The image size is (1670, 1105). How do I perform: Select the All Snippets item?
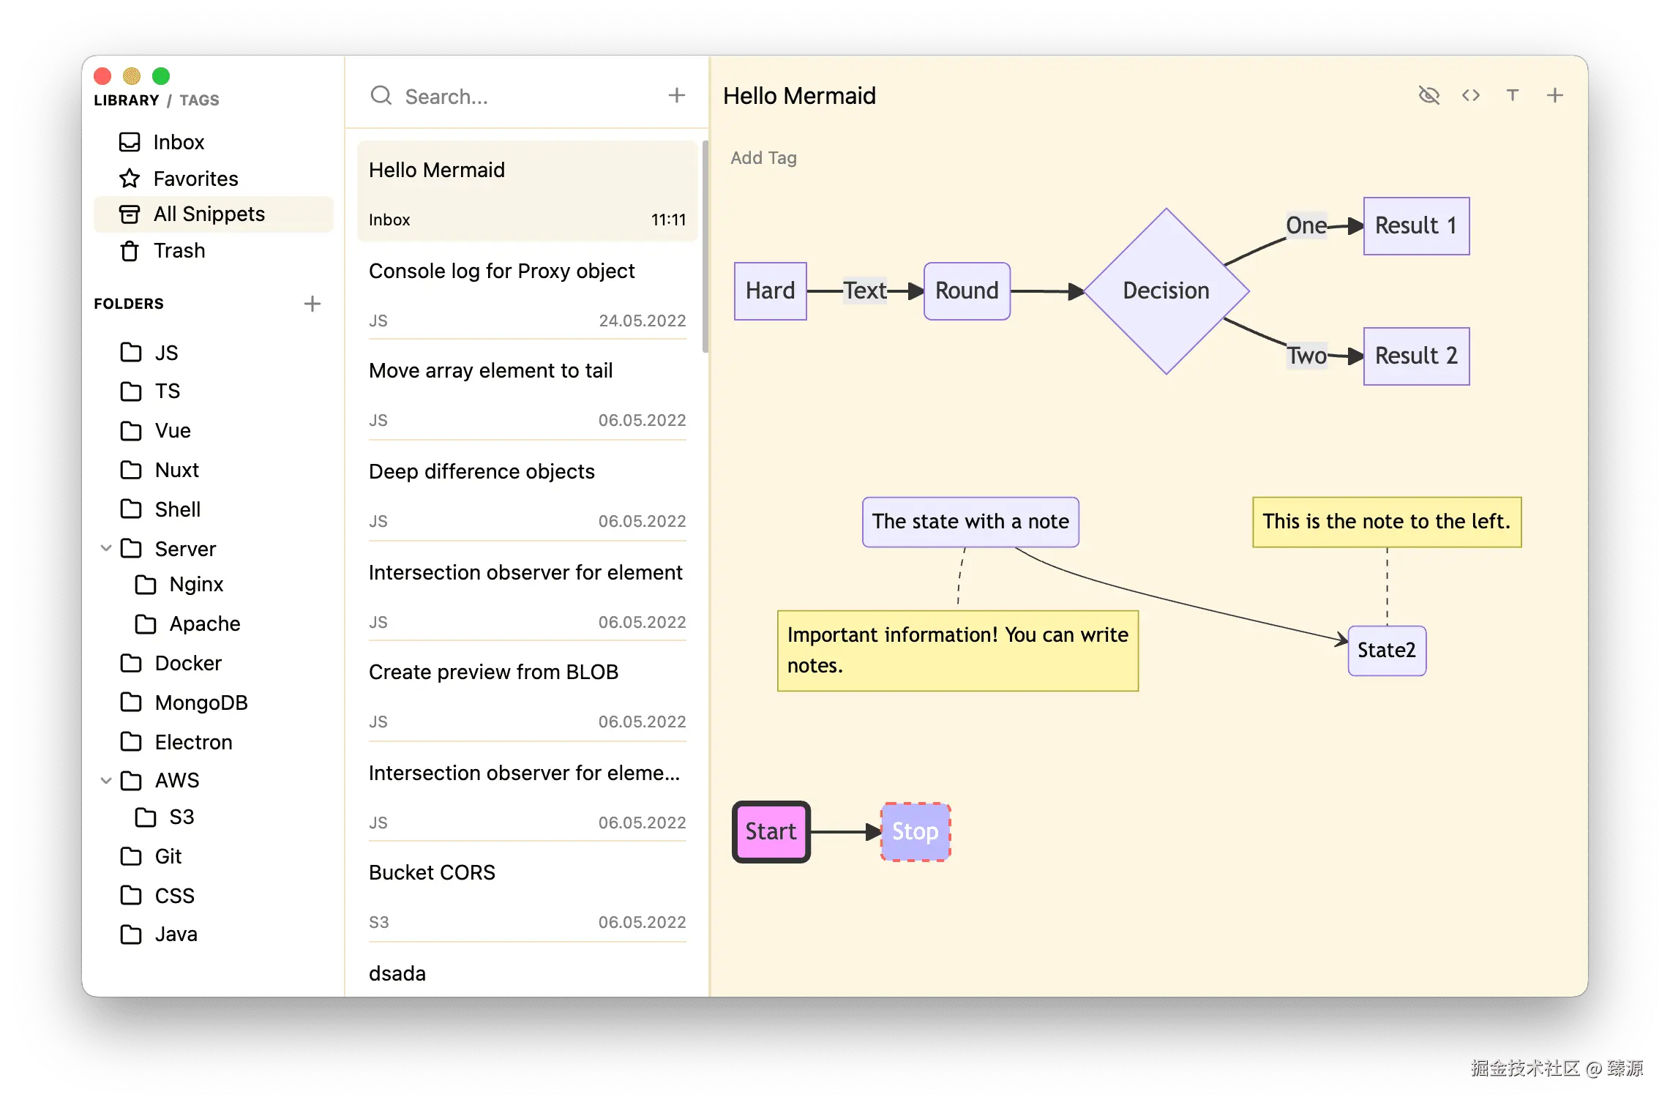click(x=209, y=214)
